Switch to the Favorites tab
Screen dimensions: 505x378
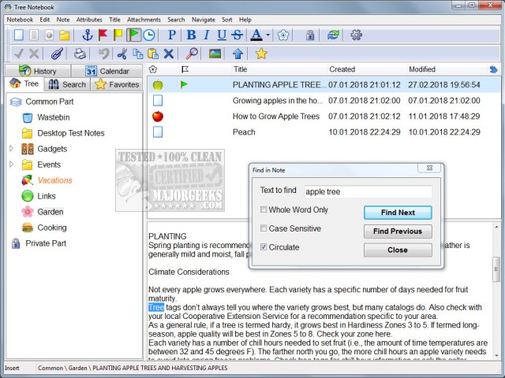tap(117, 84)
